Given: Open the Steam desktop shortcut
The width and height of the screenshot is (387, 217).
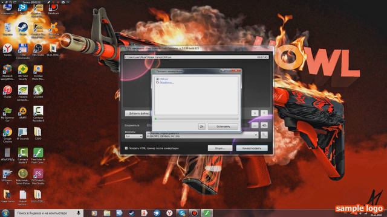Looking at the screenshot, I should [23, 28].
